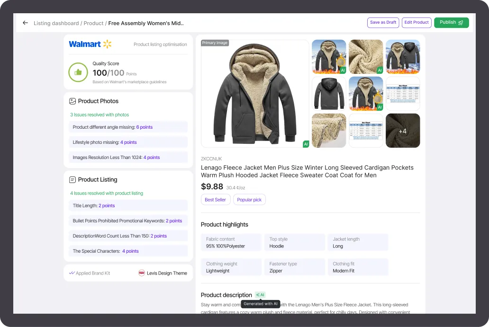Click the Product Photos section icon
This screenshot has width=489, height=327.
coord(72,101)
